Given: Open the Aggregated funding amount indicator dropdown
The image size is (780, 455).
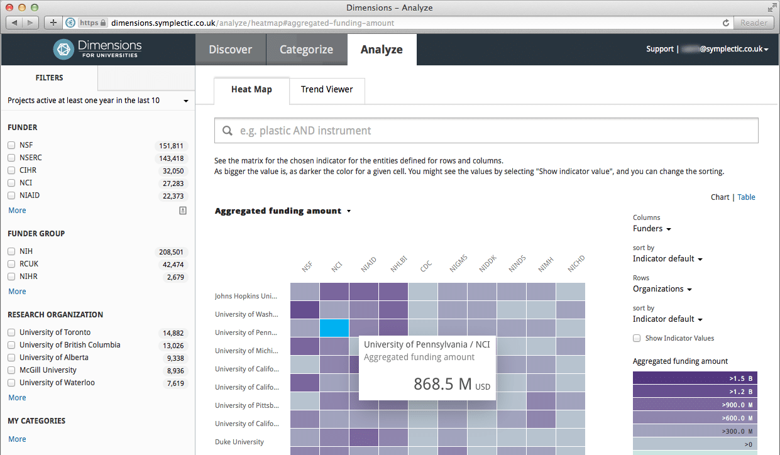Looking at the screenshot, I should point(283,211).
